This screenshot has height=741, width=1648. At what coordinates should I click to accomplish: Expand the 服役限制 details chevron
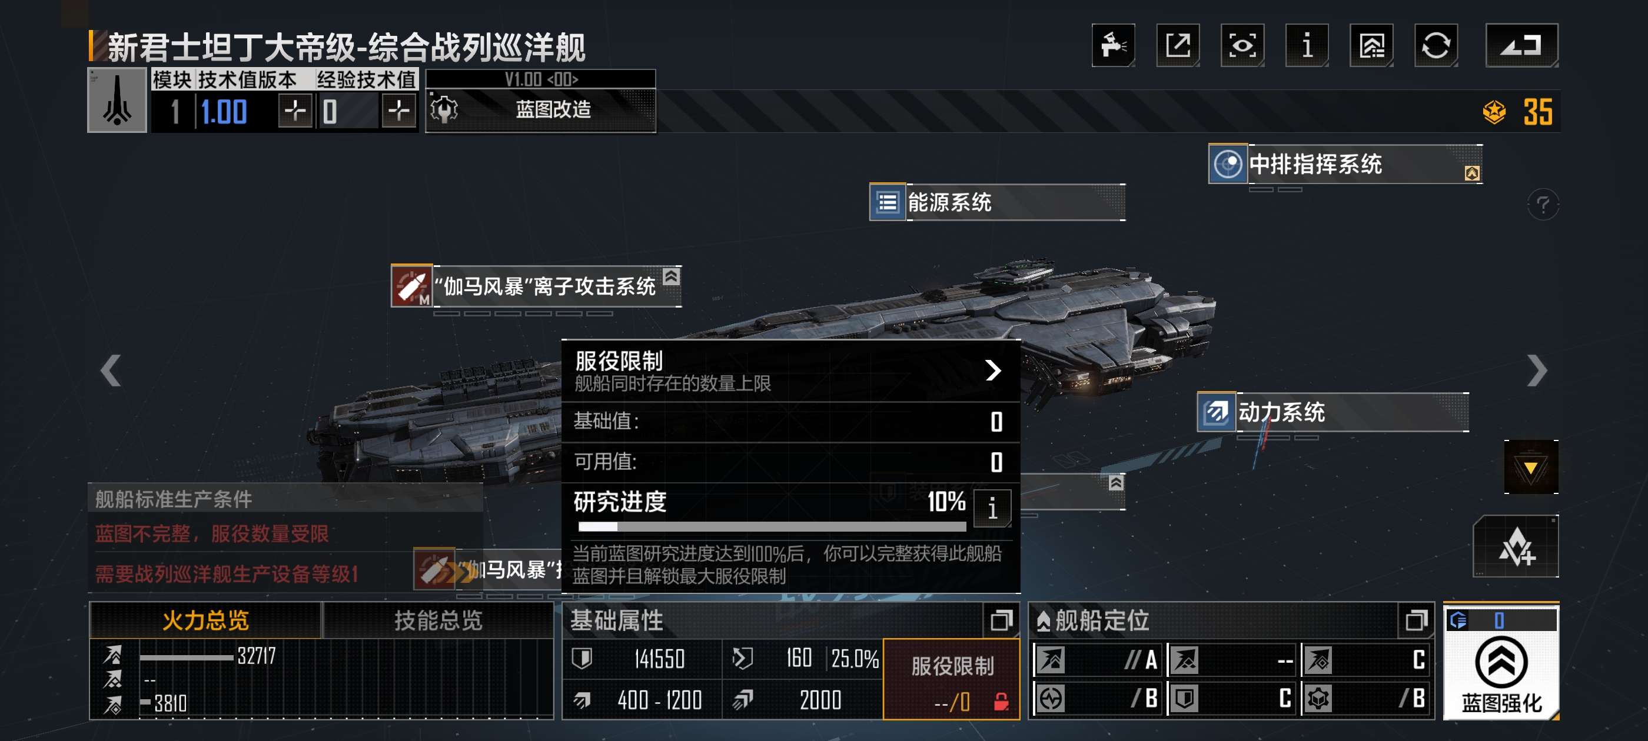pyautogui.click(x=993, y=369)
